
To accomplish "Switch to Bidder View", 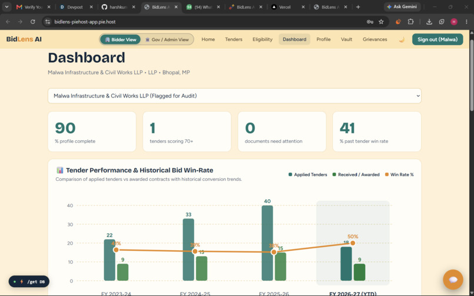I will click(121, 39).
